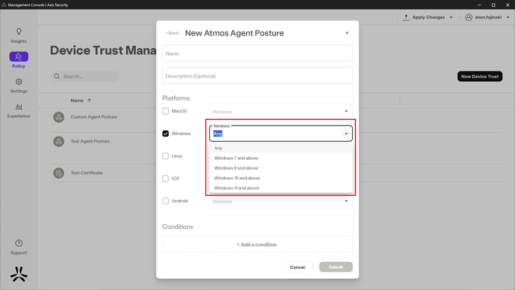Click the New Device Trust button
Screen dimensions: 515x290
pos(480,76)
